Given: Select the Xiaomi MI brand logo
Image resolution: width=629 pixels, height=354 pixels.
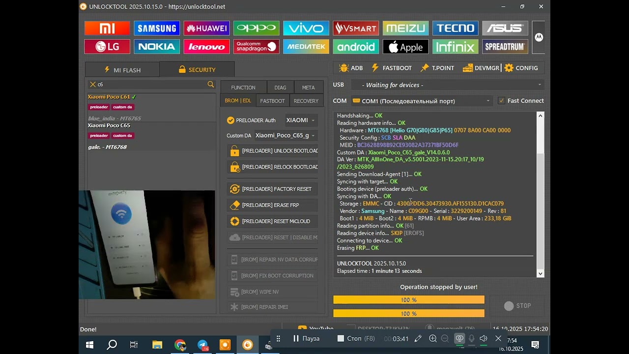Looking at the screenshot, I should [107, 28].
